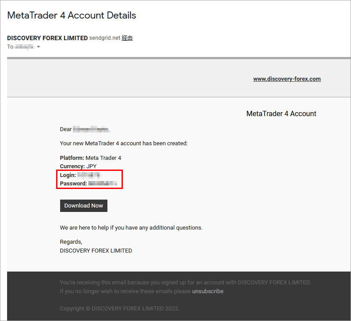The width and height of the screenshot is (351, 321).
Task: Click the 'Regards,' closing text
Action: (71, 242)
